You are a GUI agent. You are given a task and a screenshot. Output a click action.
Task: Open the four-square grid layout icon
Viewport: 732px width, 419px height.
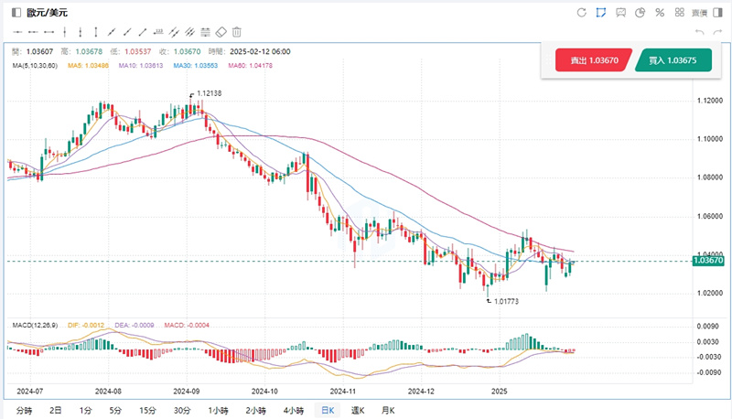click(x=679, y=13)
